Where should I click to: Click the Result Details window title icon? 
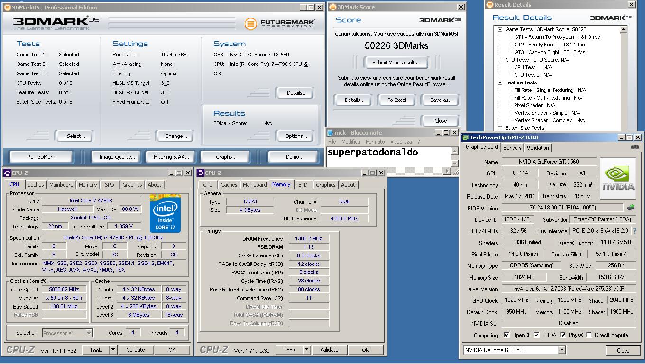(490, 5)
